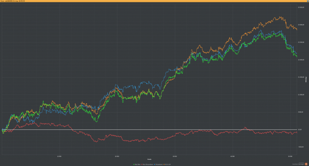Click the white zero baseline on chart
The width and height of the screenshot is (309, 166).
click(149, 129)
